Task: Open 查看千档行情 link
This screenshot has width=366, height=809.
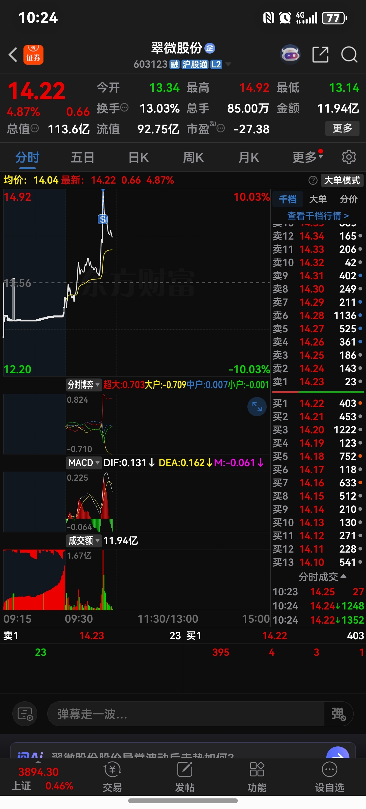Action: point(318,215)
